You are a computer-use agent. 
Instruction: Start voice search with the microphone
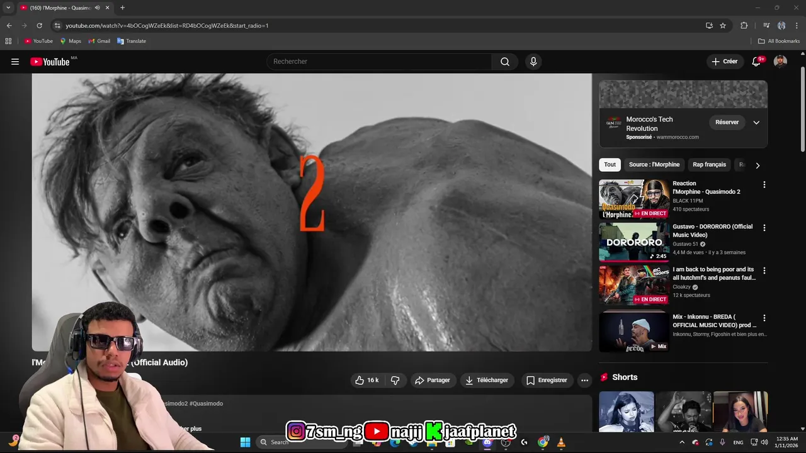click(533, 62)
